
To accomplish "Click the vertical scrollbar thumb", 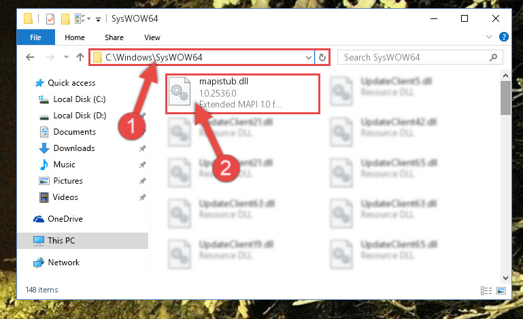I will click(505, 98).
